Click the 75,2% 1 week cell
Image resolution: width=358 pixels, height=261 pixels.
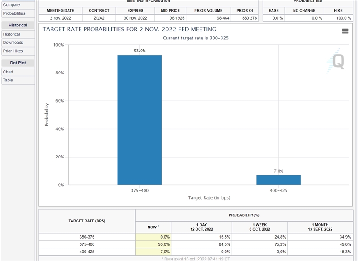pyautogui.click(x=260, y=244)
